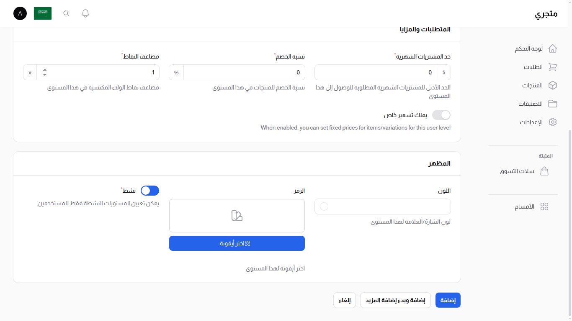
Task: Click the لوحة التحكم home icon
Action: [553, 48]
